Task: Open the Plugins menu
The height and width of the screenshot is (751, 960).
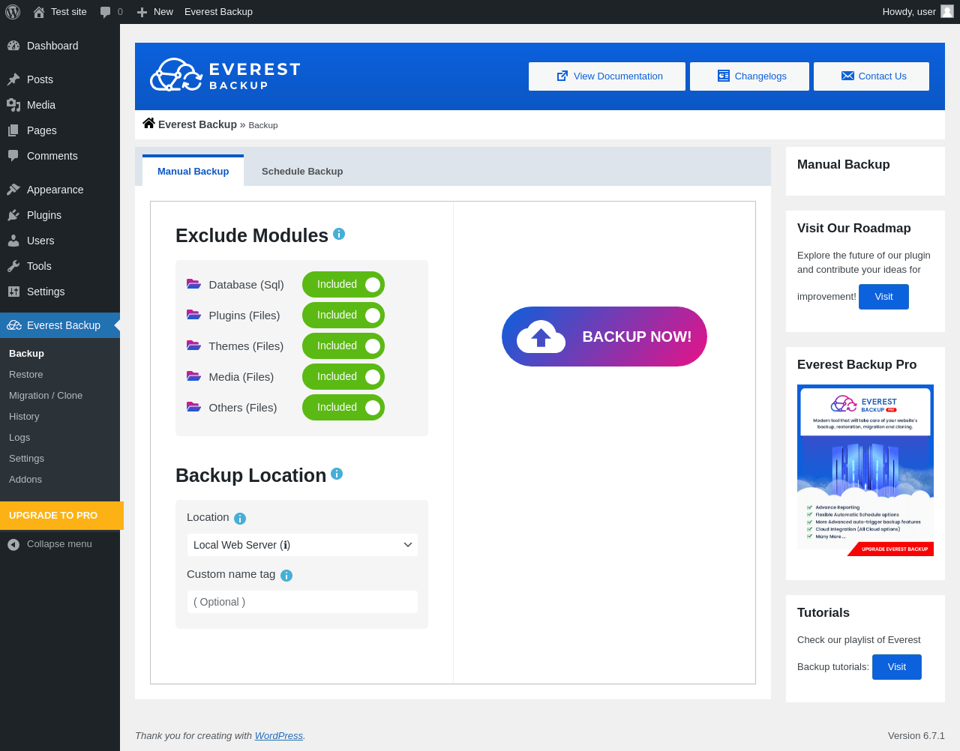Action: click(60, 215)
